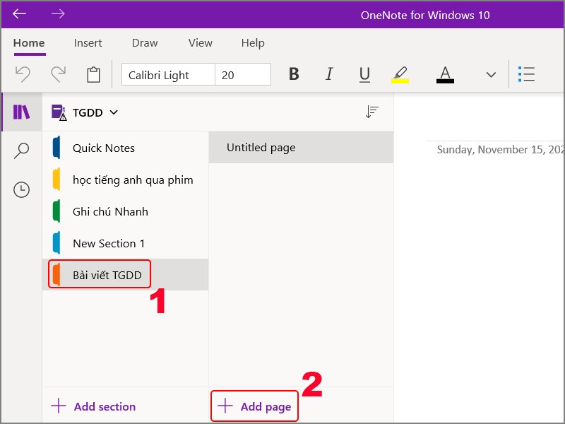This screenshot has width=565, height=424.
Task: Show recent notes clock icon
Action: coord(21,189)
